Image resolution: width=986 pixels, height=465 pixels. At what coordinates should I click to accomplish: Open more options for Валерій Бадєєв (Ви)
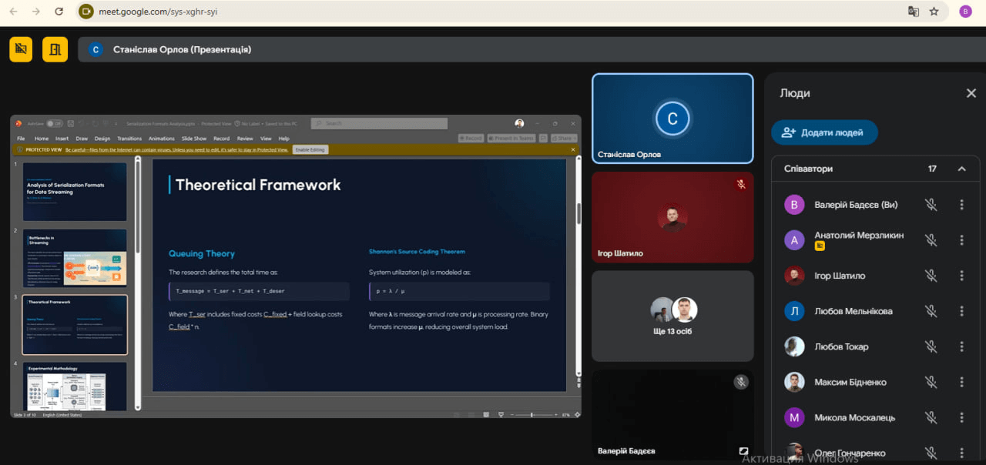(961, 205)
